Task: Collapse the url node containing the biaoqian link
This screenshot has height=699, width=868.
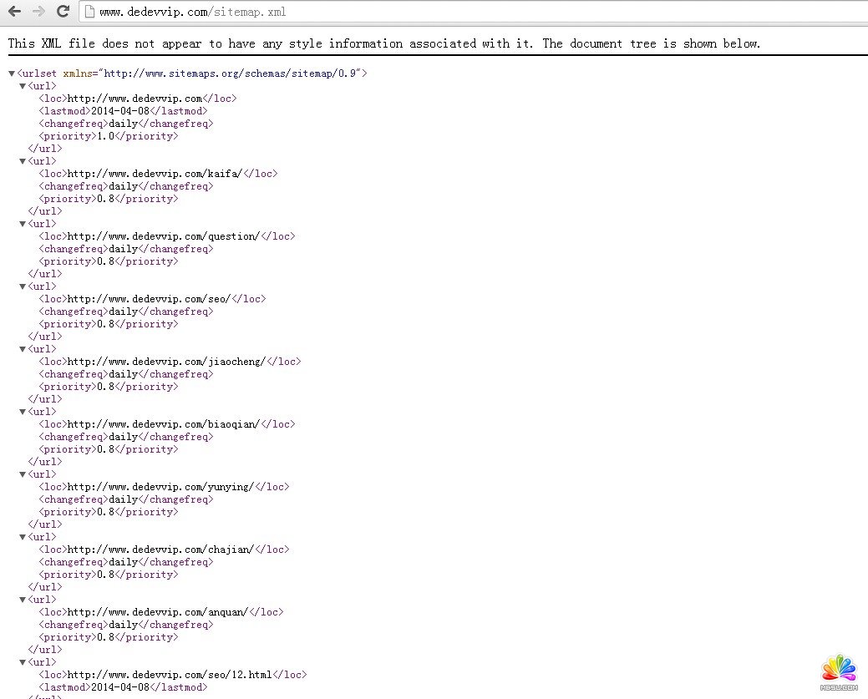Action: point(23,413)
